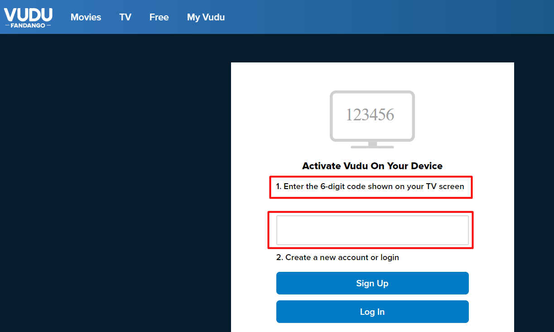Open My Vudu
The width and height of the screenshot is (554, 332).
coord(206,17)
